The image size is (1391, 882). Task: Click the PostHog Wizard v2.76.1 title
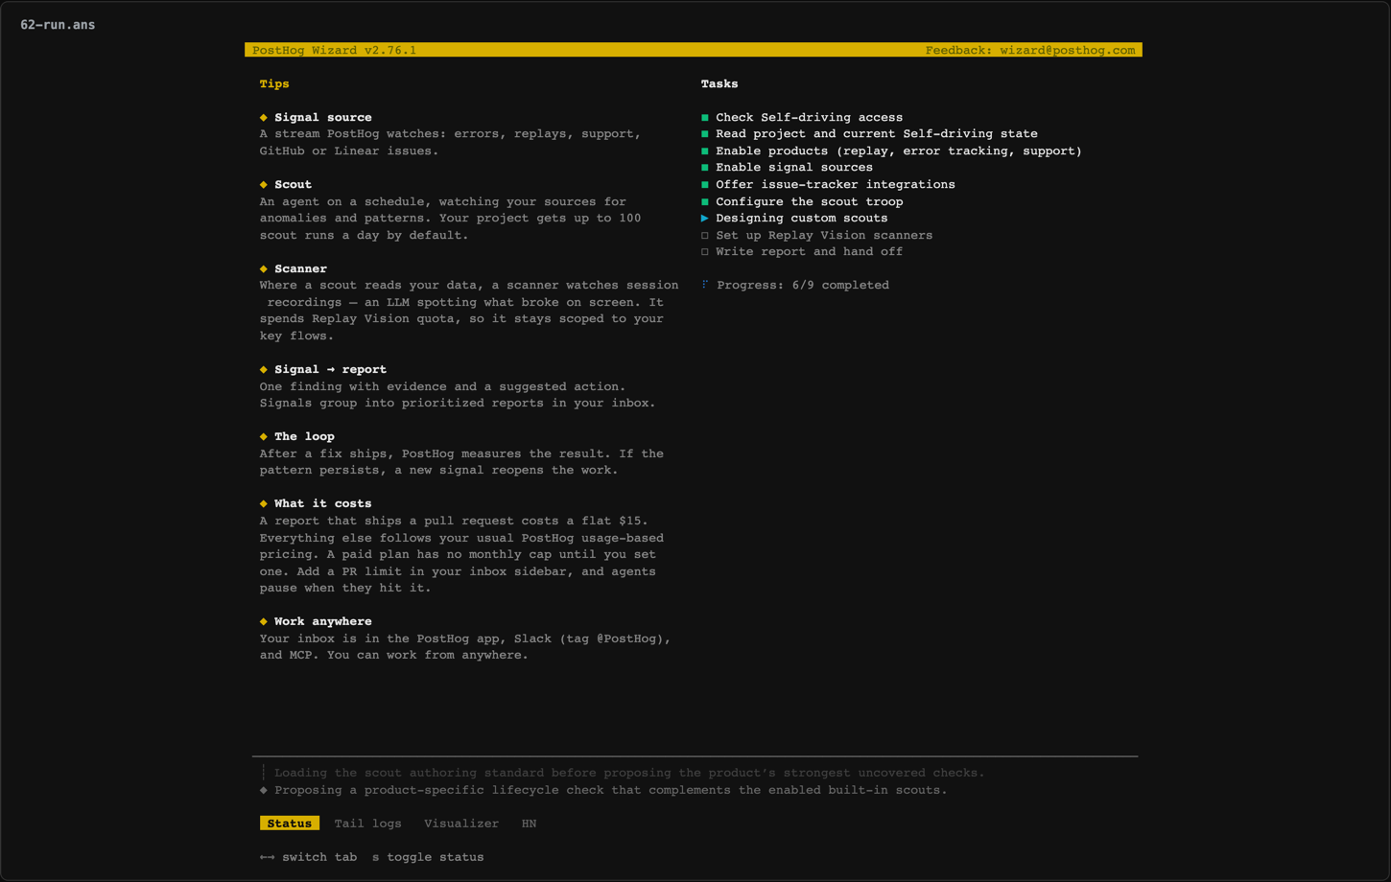pyautogui.click(x=334, y=51)
